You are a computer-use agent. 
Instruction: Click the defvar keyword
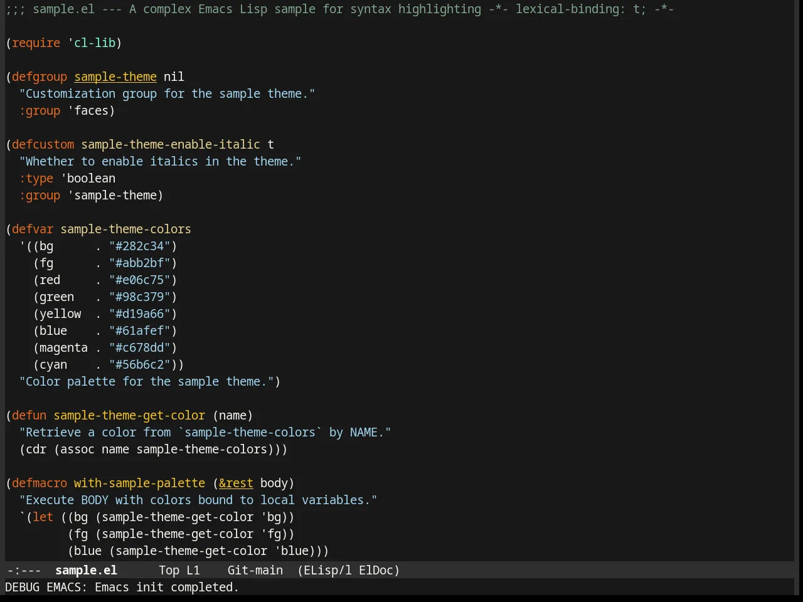coord(33,229)
